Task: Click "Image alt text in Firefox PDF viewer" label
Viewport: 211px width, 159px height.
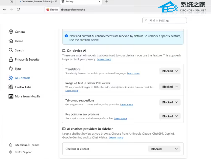Action: (x=88, y=83)
